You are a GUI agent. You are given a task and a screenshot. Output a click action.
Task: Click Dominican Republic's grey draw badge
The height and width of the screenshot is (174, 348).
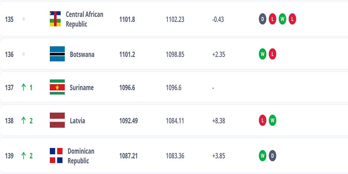272,156
